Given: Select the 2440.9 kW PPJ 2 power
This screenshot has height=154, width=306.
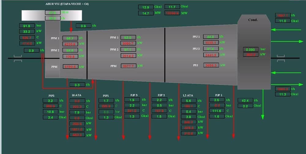Looking at the screenshot, I should tap(211, 55).
